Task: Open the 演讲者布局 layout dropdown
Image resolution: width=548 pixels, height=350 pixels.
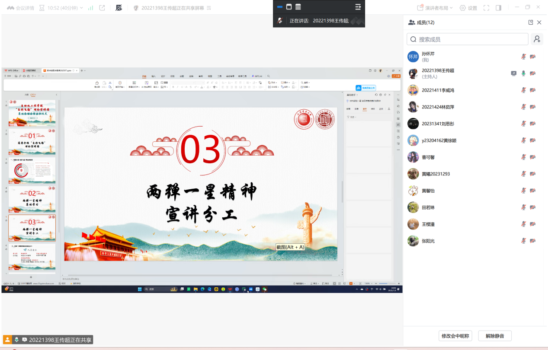Action: pos(435,8)
